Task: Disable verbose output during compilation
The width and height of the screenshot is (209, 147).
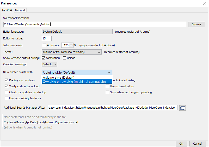Action: pyautogui.click(x=44, y=58)
